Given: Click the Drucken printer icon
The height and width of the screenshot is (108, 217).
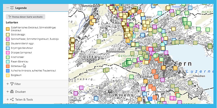Looking at the screenshot, I should coord(12,92).
